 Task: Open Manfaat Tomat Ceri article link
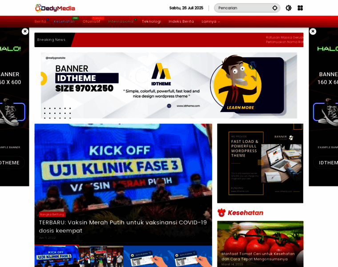click(x=258, y=256)
